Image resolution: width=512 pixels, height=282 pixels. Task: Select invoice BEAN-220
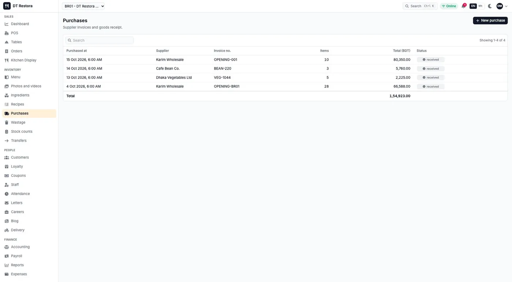point(222,68)
